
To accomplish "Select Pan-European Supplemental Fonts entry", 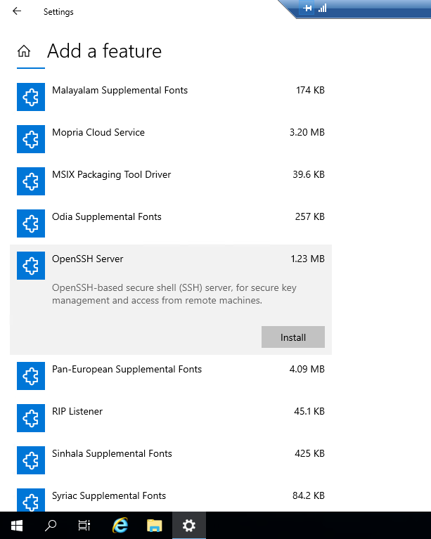I will coord(127,370).
